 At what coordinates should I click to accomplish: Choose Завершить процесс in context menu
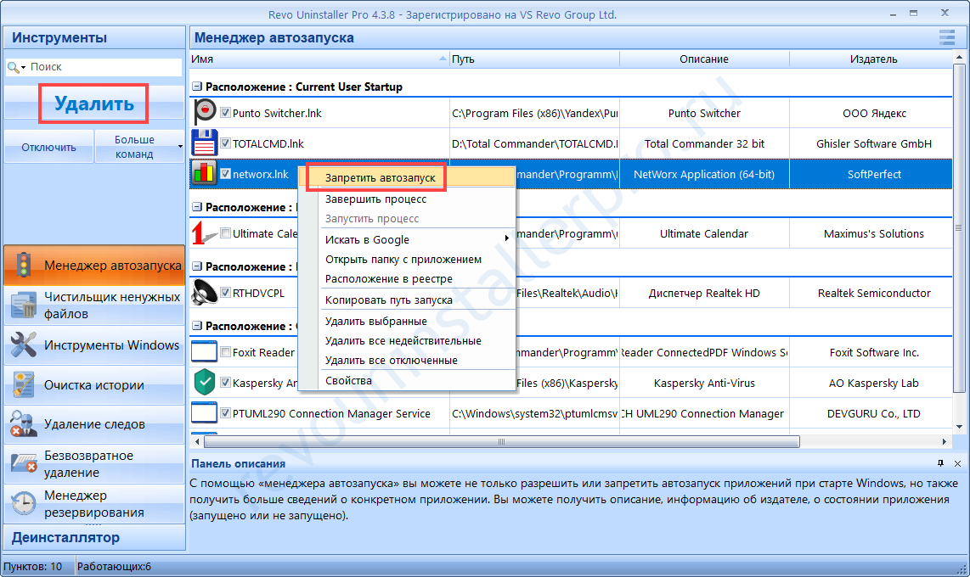(x=407, y=199)
